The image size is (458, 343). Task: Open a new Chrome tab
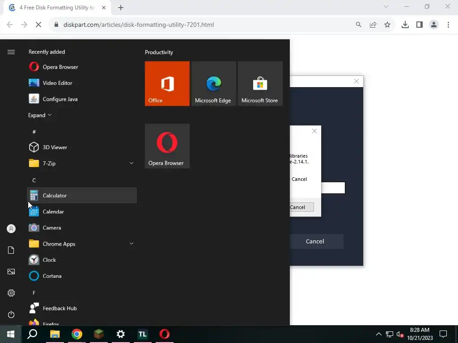(x=121, y=8)
